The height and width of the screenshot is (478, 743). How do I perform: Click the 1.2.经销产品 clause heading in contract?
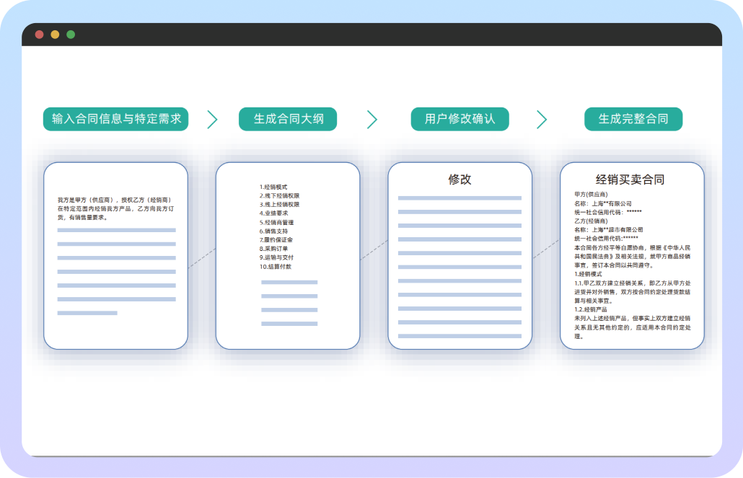591,309
